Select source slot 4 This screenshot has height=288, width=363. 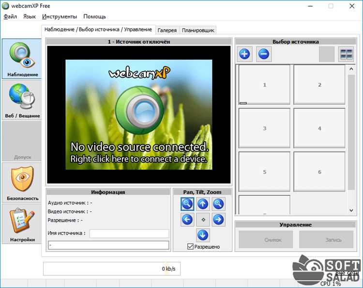coord(319,128)
